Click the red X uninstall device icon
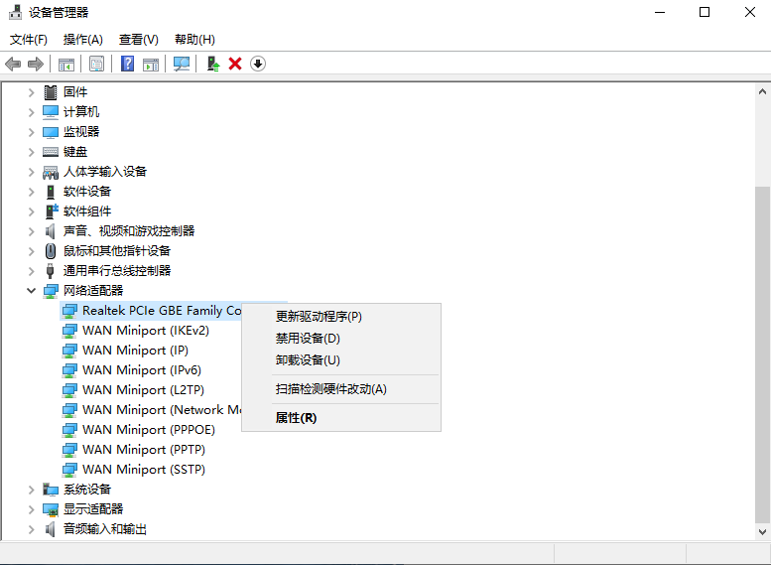This screenshot has height=565, width=771. (235, 64)
